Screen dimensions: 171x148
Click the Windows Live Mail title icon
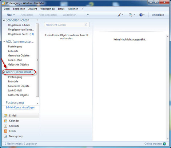coord(4,3)
